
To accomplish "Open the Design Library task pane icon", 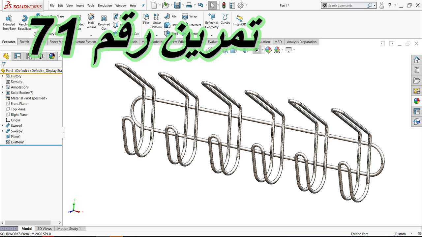I will coord(417,70).
